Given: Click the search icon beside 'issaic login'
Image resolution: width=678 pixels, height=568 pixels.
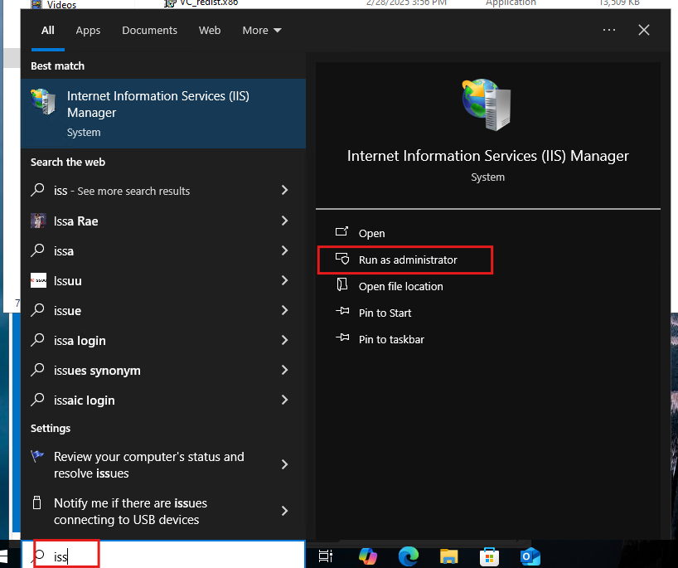Looking at the screenshot, I should [x=37, y=400].
